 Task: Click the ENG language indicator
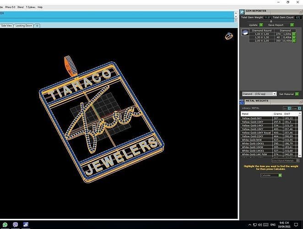[x=273, y=225]
